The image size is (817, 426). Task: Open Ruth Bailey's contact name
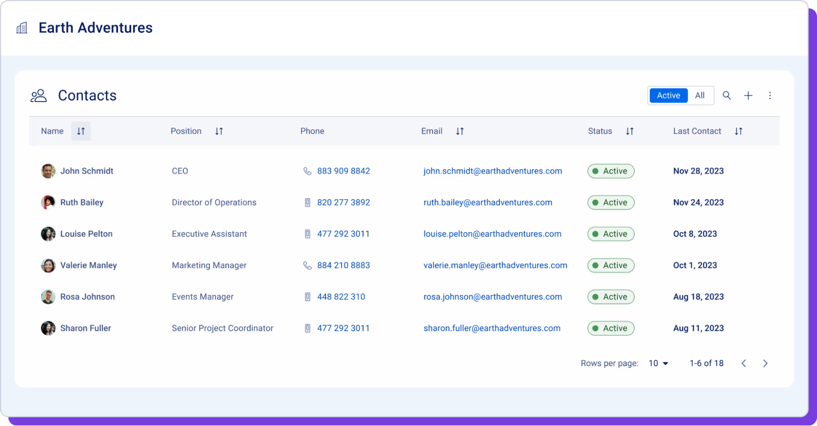coord(82,202)
